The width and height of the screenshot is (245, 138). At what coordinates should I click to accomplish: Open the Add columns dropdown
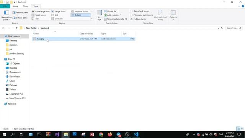click(x=112, y=15)
